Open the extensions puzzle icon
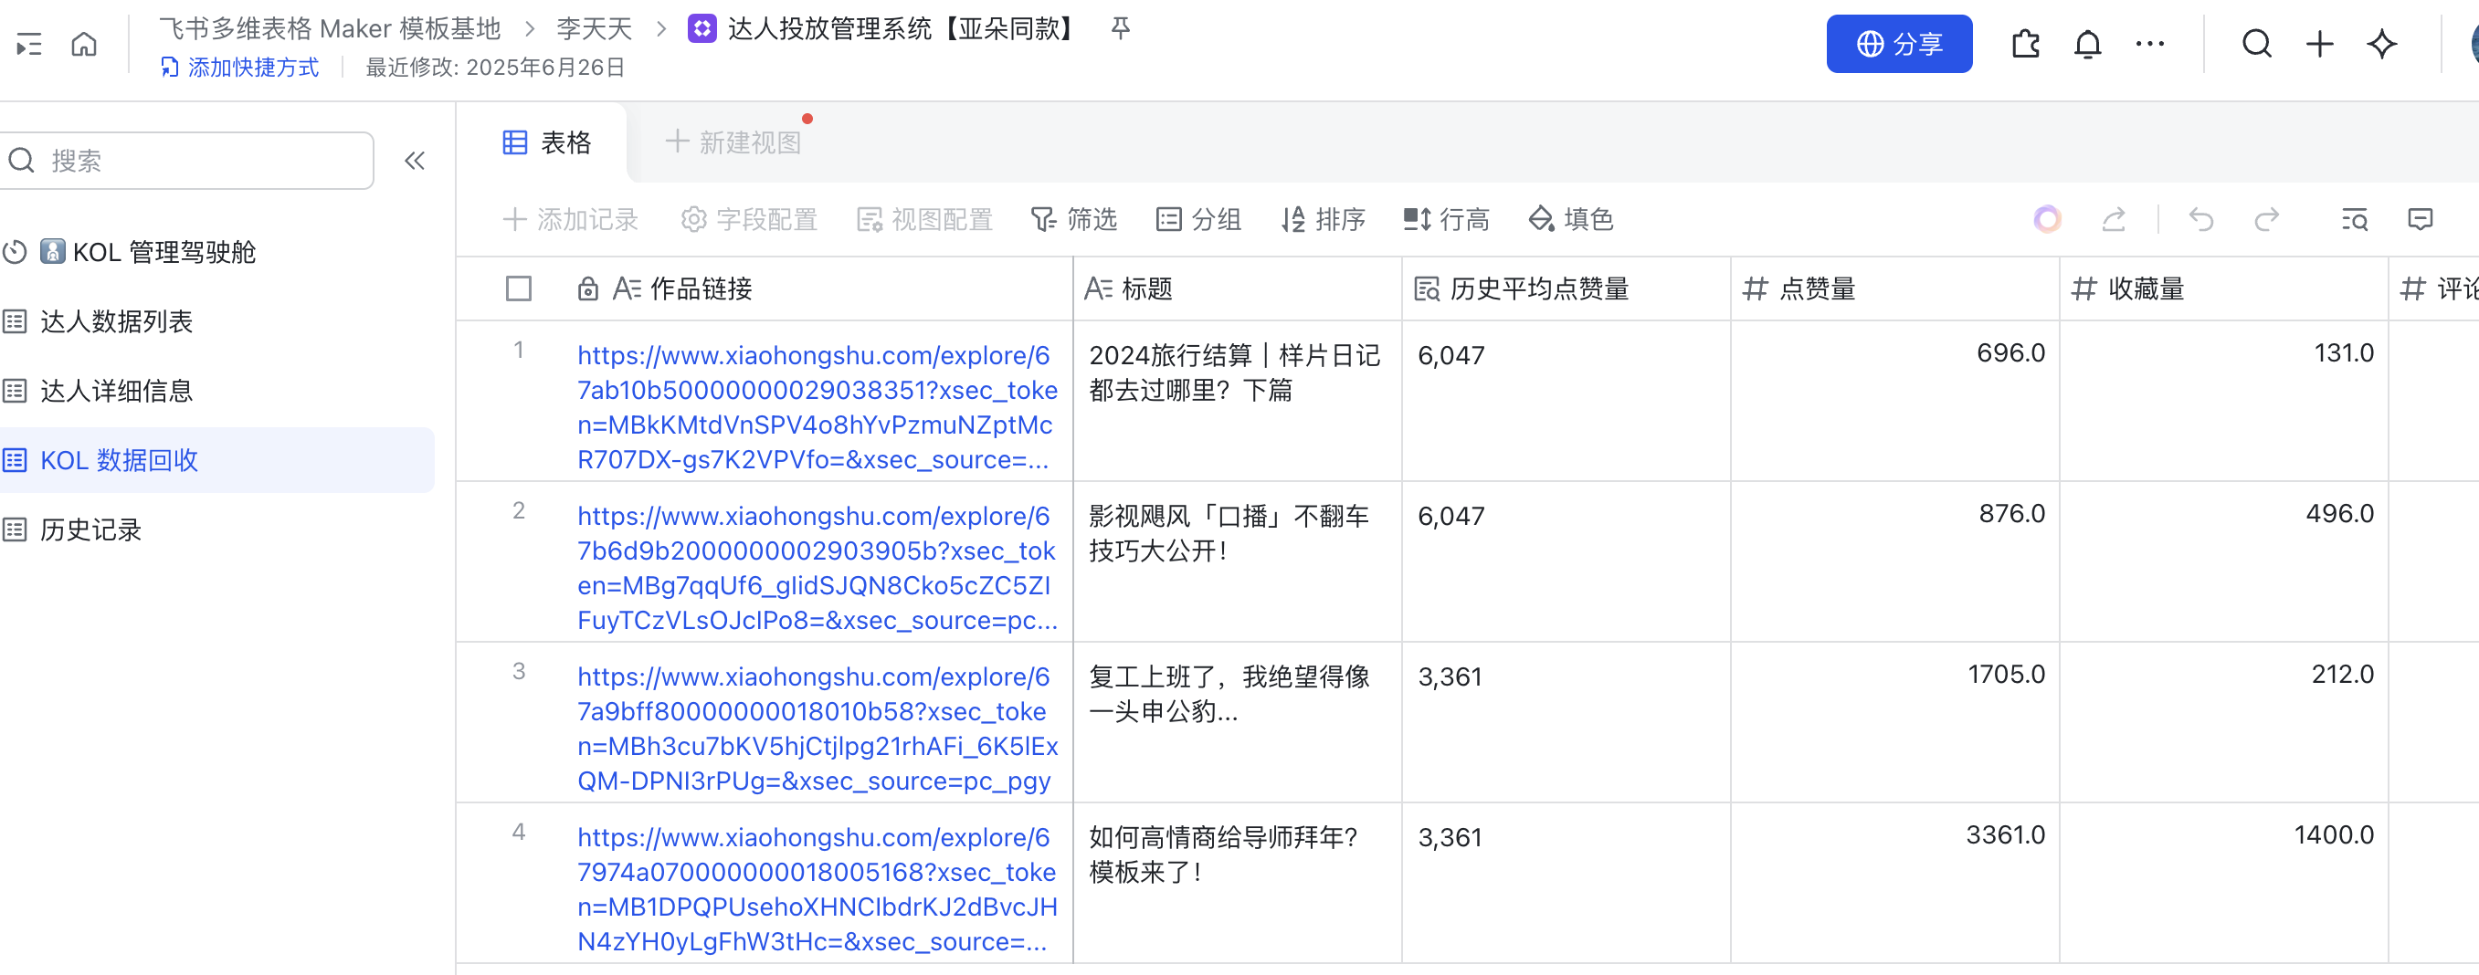 pyautogui.click(x=2025, y=44)
